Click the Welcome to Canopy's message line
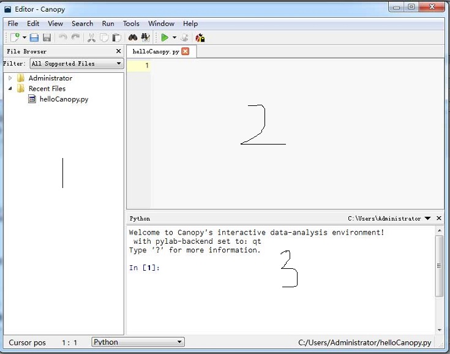Screen dimensions: 450x354 pos(257,232)
